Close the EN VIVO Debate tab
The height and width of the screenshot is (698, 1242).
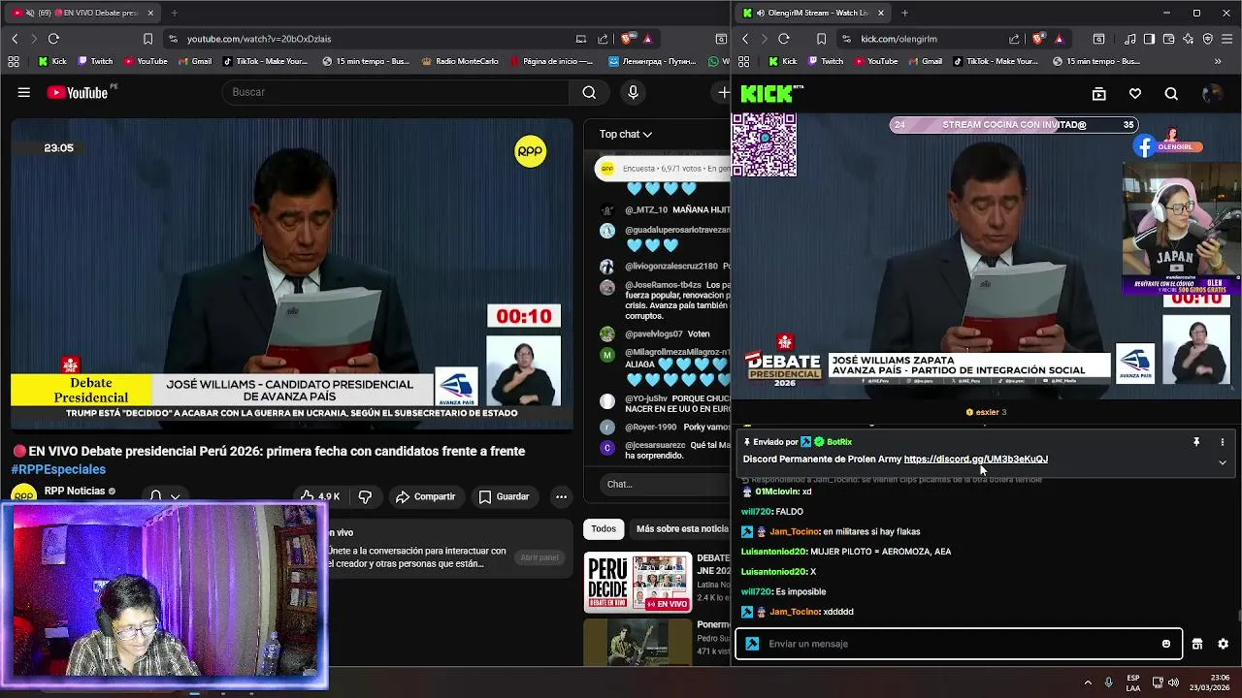(150, 13)
